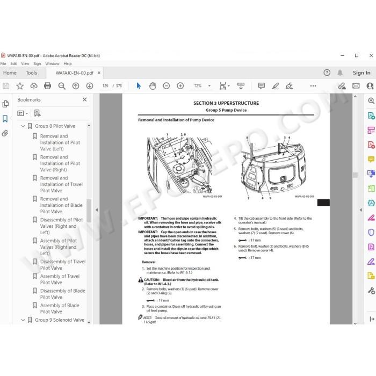Find current bookmark icon
This screenshot has height=376, width=376.
(x=37, y=113)
